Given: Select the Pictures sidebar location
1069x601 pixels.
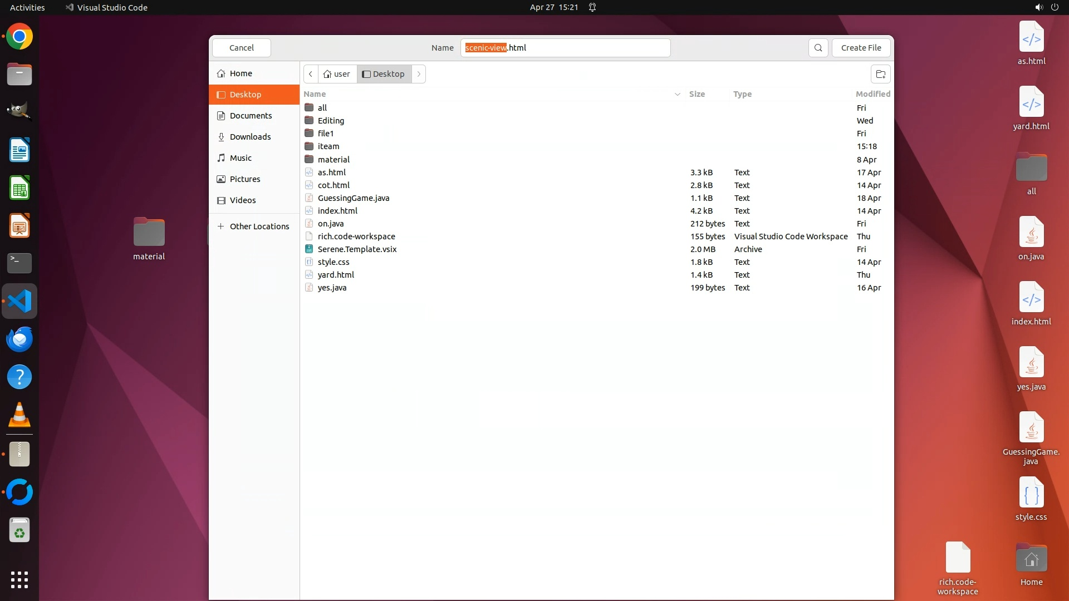Looking at the screenshot, I should point(245,179).
